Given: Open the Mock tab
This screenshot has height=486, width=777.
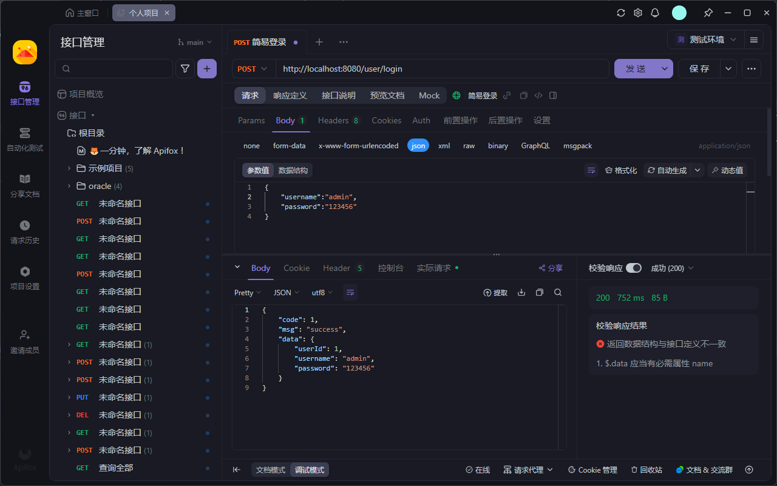Looking at the screenshot, I should tap(429, 95).
